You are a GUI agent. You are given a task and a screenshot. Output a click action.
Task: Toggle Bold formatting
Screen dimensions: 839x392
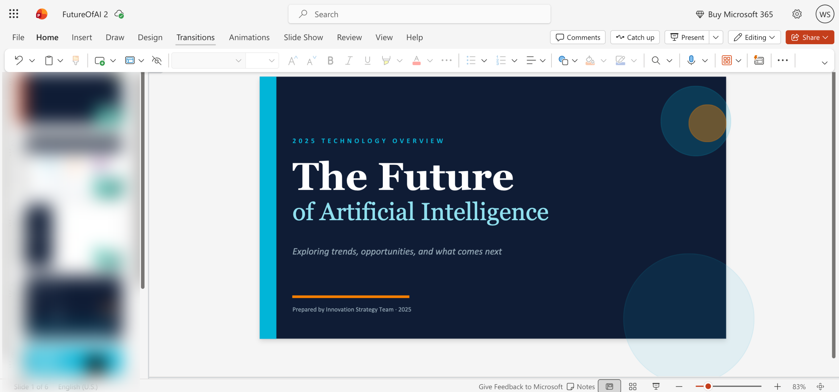tap(330, 60)
